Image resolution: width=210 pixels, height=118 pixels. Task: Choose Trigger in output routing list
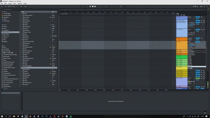[x=197, y=67]
